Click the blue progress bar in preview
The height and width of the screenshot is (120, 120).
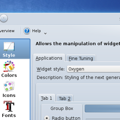[102, 109]
